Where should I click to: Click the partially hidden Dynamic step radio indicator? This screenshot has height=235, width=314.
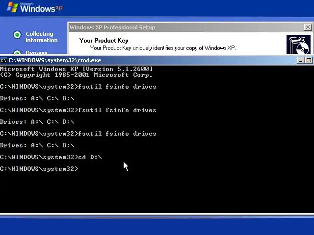tap(17, 52)
